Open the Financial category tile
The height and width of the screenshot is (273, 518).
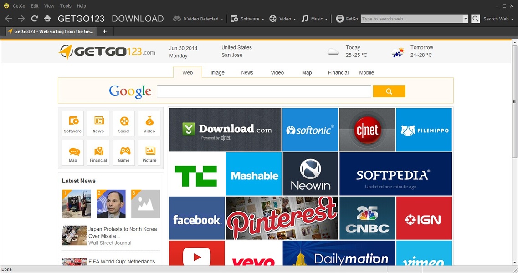click(98, 153)
